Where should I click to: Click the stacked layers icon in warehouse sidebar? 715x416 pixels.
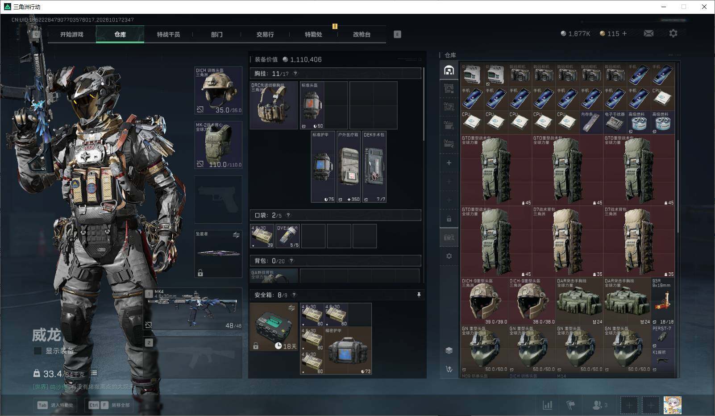[x=449, y=350]
